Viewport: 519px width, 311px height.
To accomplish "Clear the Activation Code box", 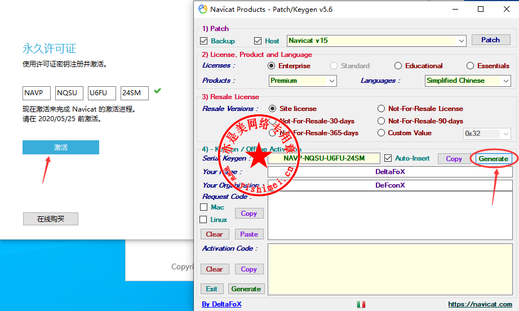I will 215,269.
